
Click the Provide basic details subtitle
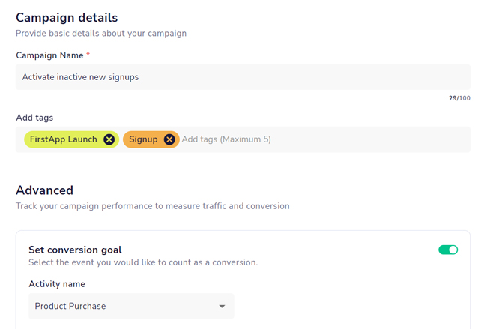tap(101, 34)
